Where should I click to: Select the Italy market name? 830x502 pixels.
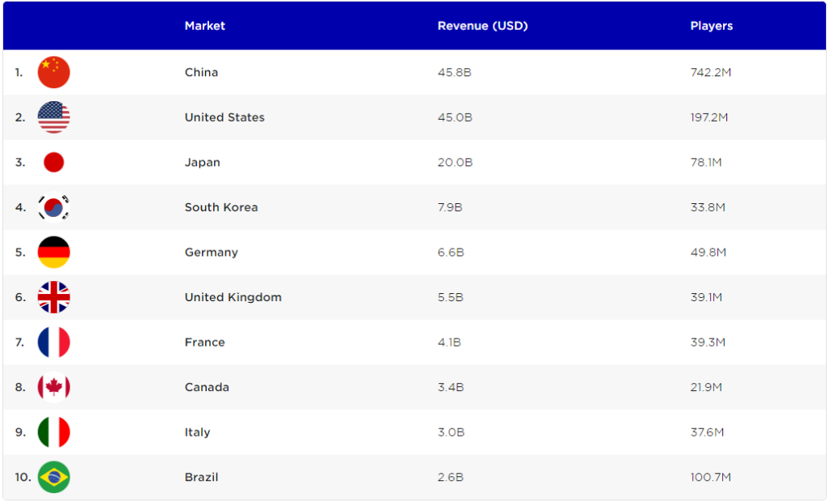click(198, 432)
